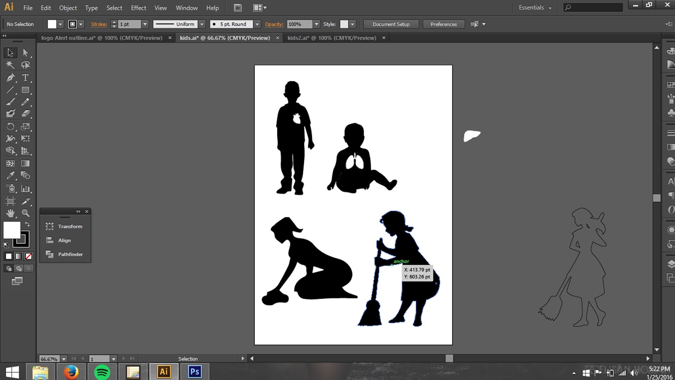Open the zoom level dropdown at bottom
The height and width of the screenshot is (380, 675).
(64, 359)
